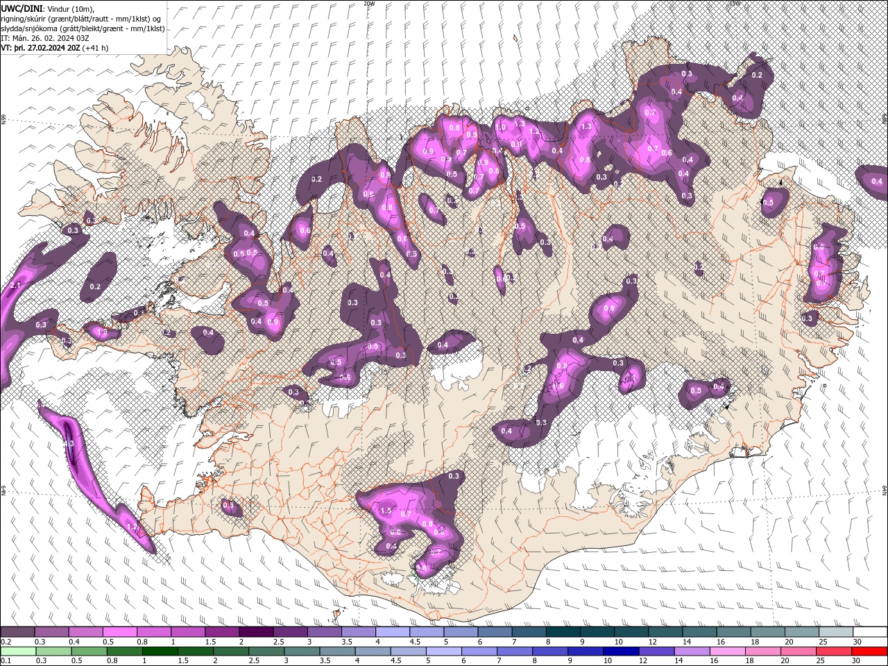
Task: Click the lilac 14–16 swatch in the green-to-red legend row
Action: click(692, 651)
